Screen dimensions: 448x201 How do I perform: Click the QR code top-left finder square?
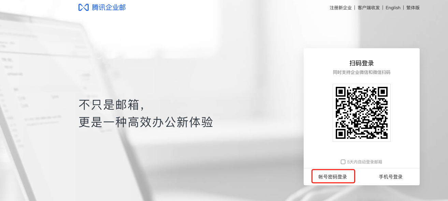pos(342,93)
